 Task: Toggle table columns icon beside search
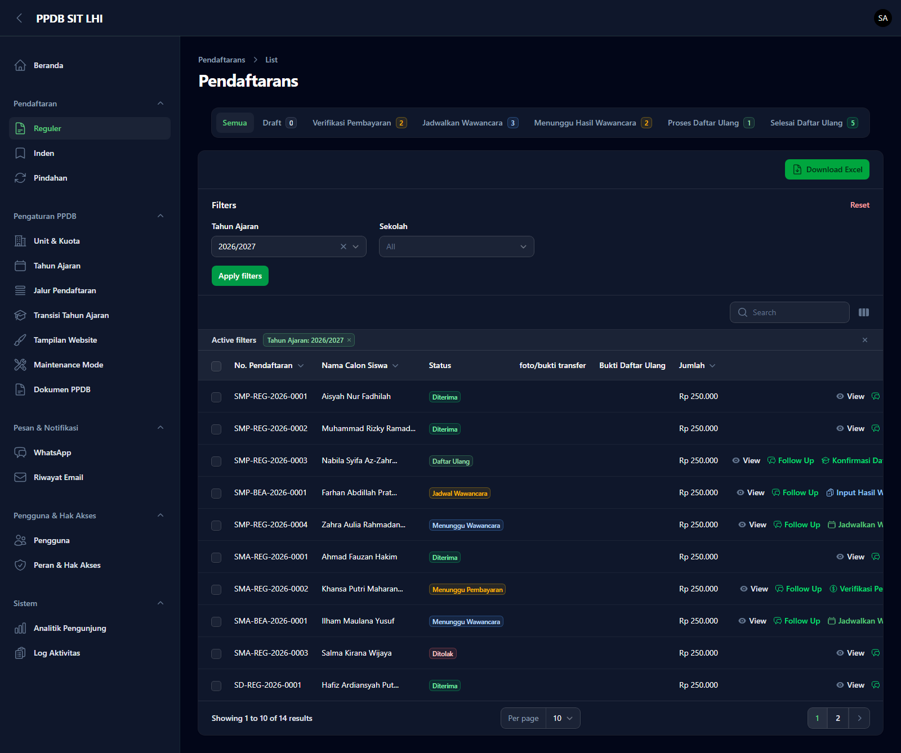tap(864, 312)
